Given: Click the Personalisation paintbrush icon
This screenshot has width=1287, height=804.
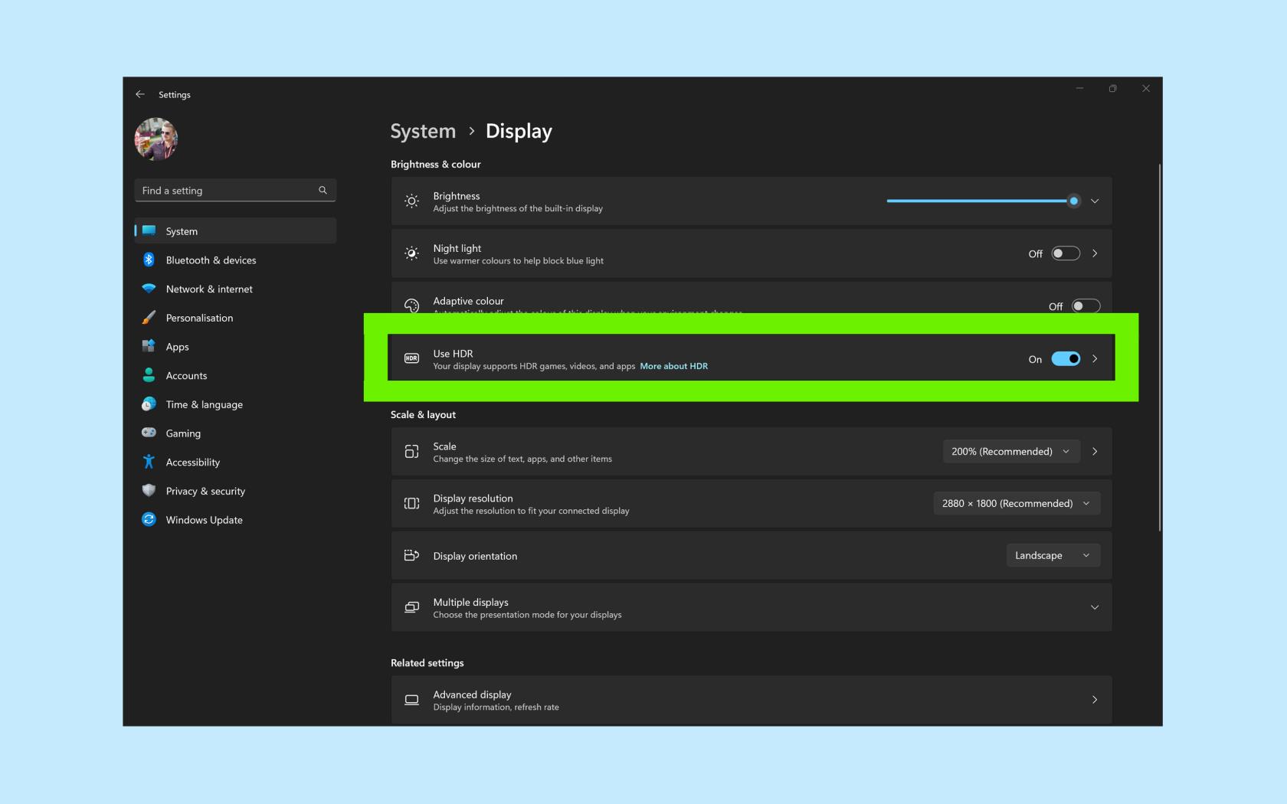Looking at the screenshot, I should (x=149, y=317).
